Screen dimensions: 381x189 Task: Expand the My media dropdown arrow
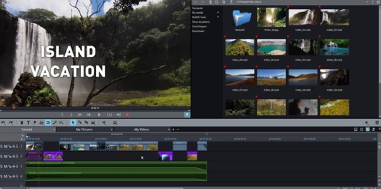(x=218, y=13)
